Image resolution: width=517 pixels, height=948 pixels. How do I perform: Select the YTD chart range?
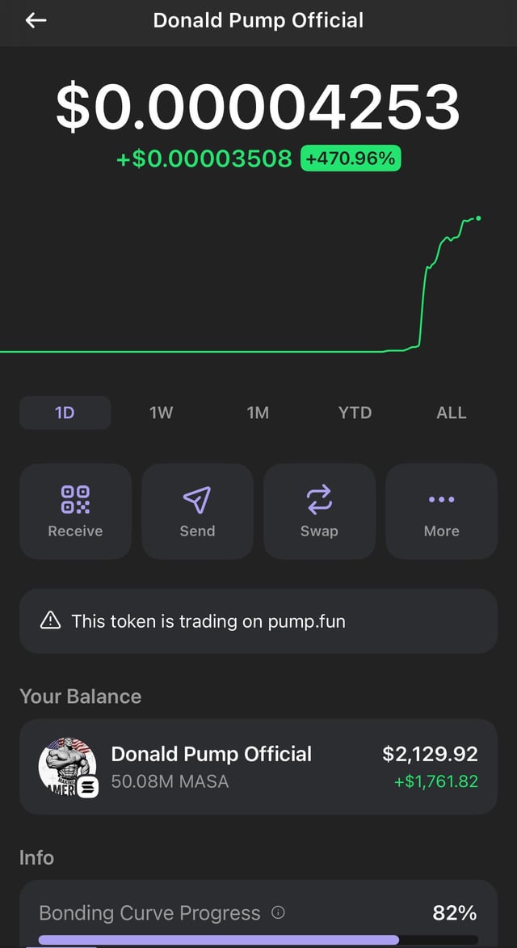tap(355, 413)
